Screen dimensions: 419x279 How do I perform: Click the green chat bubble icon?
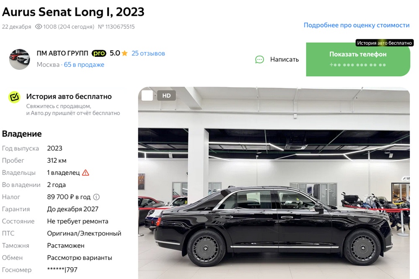259,59
